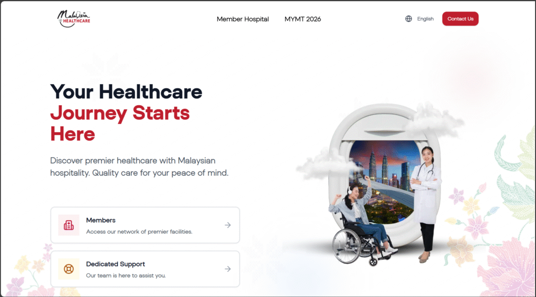This screenshot has width=536, height=297.
Task: Click the arrow on Dedicated Support card
Action: 228,269
